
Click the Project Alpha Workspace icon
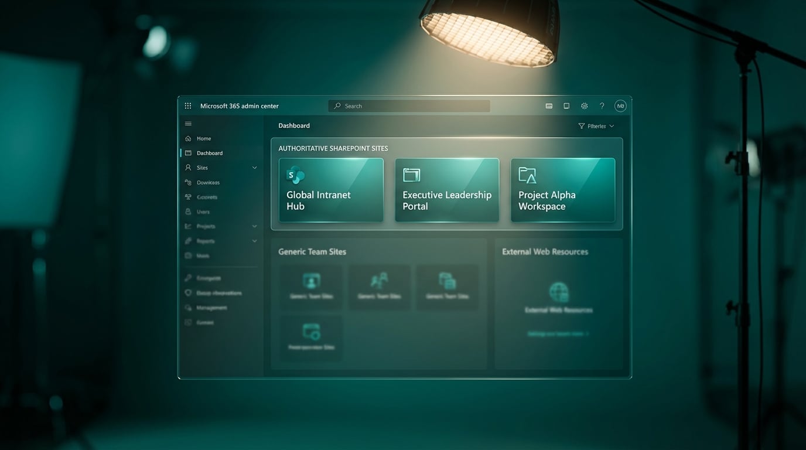[x=527, y=175]
